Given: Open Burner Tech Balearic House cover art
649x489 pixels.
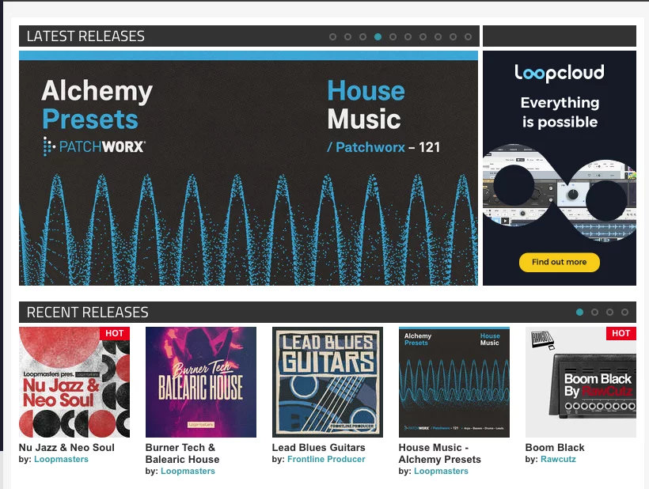Looking at the screenshot, I should [x=201, y=382].
